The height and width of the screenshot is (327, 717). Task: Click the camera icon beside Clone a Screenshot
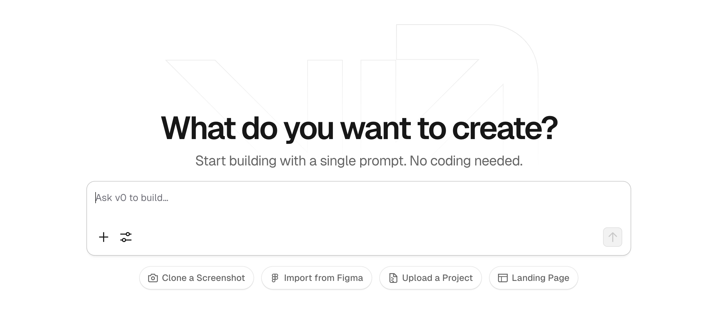click(x=153, y=278)
